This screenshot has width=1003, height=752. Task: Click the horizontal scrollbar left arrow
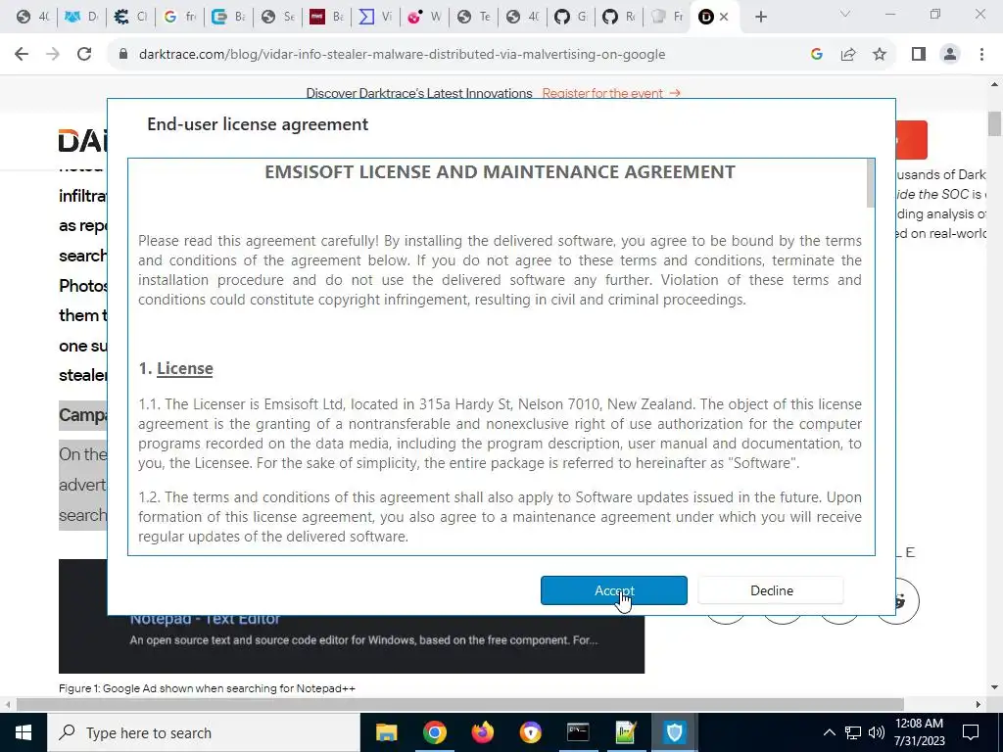coord(7,704)
